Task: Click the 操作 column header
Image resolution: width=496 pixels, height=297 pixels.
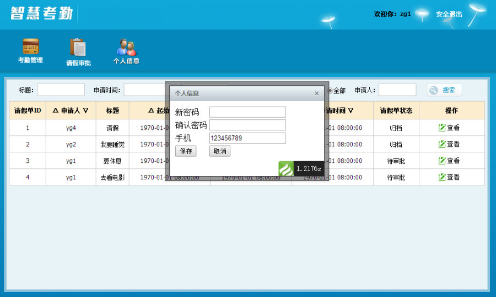Action: [451, 111]
